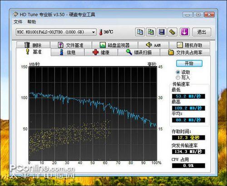This screenshot has width=227, height=186.
Task: Click the thermometer temperature icon
Action: point(101,32)
